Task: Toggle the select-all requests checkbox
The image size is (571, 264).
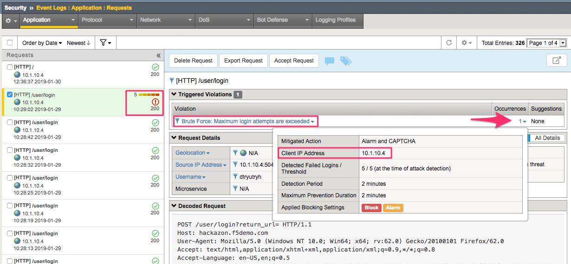Action: 10,43
